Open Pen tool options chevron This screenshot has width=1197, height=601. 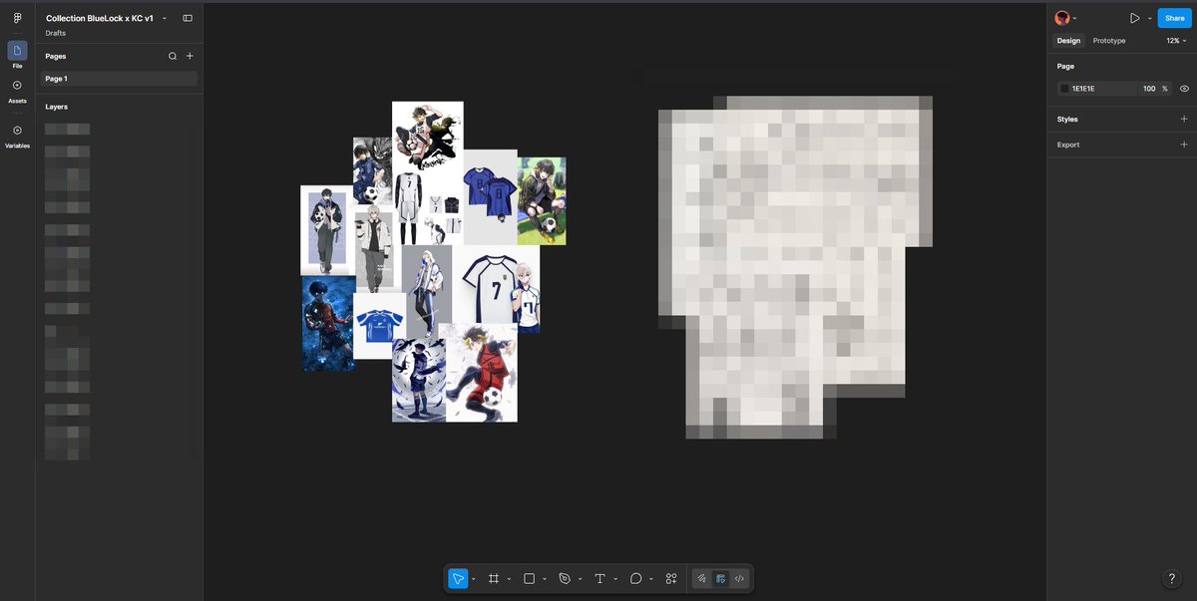[580, 578]
